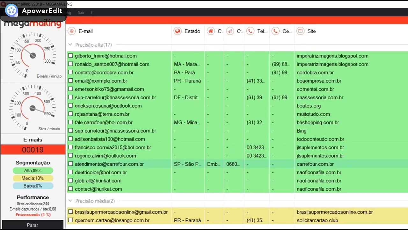The image size is (408, 230).
Task: Check the emersonkiko75@gmamail.com checkbox
Action: click(x=71, y=89)
